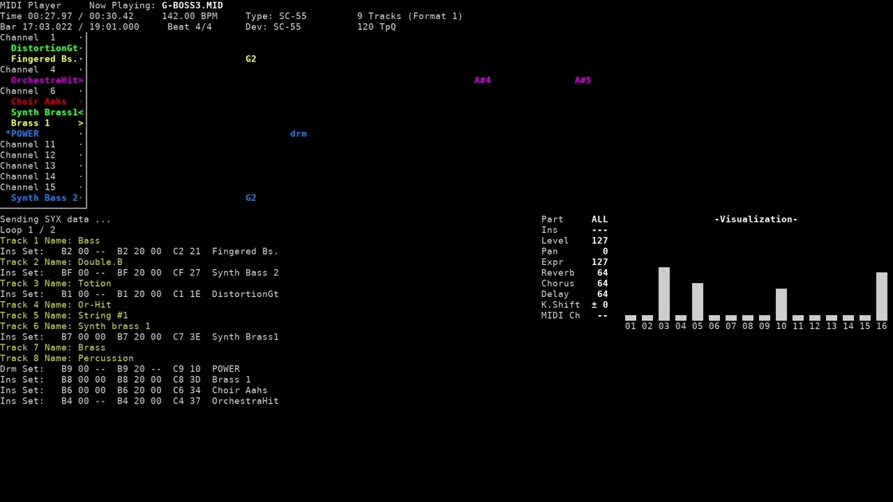Click the 142.00 BPM tempo readout
Screen dimensions: 893x502
190,16
